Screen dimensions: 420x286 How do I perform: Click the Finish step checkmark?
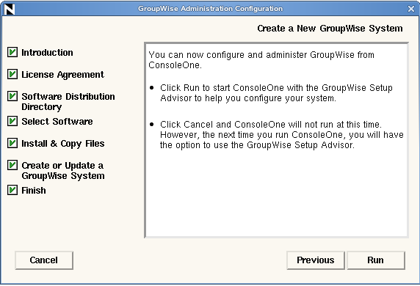(x=12, y=190)
